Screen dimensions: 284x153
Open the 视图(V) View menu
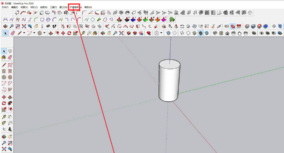point(24,7)
